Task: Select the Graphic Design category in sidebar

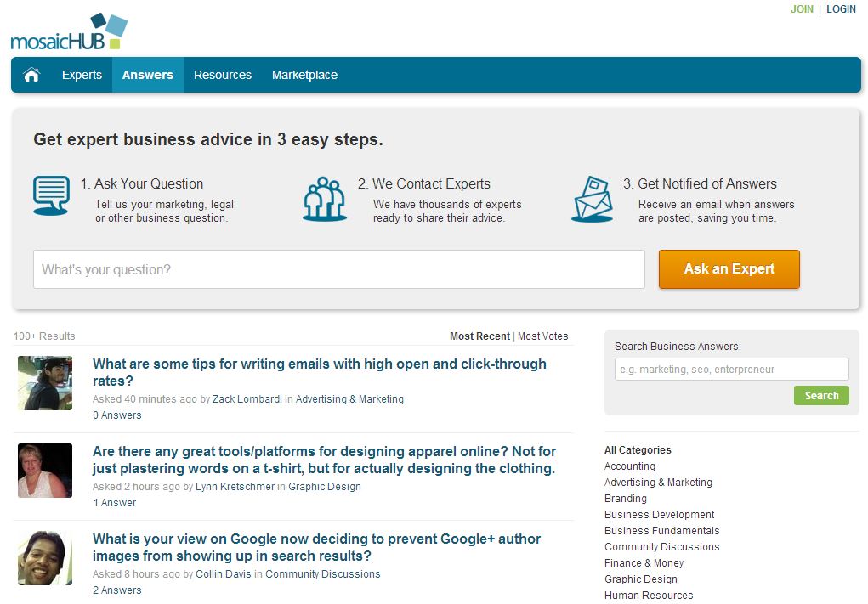Action: click(640, 579)
